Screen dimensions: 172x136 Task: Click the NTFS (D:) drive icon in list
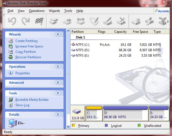click(x=73, y=50)
